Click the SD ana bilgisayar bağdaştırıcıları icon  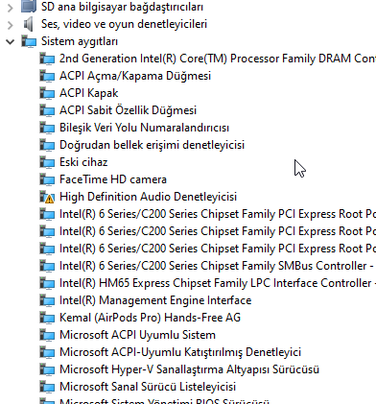(x=29, y=7)
